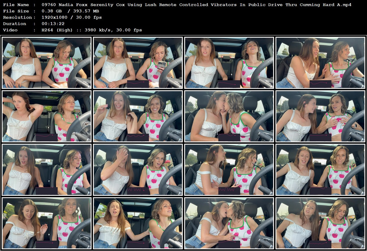Open thumbnail of cherry-top woman hands on chest
Screen dimensions: 367x251
click(x=320, y=116)
